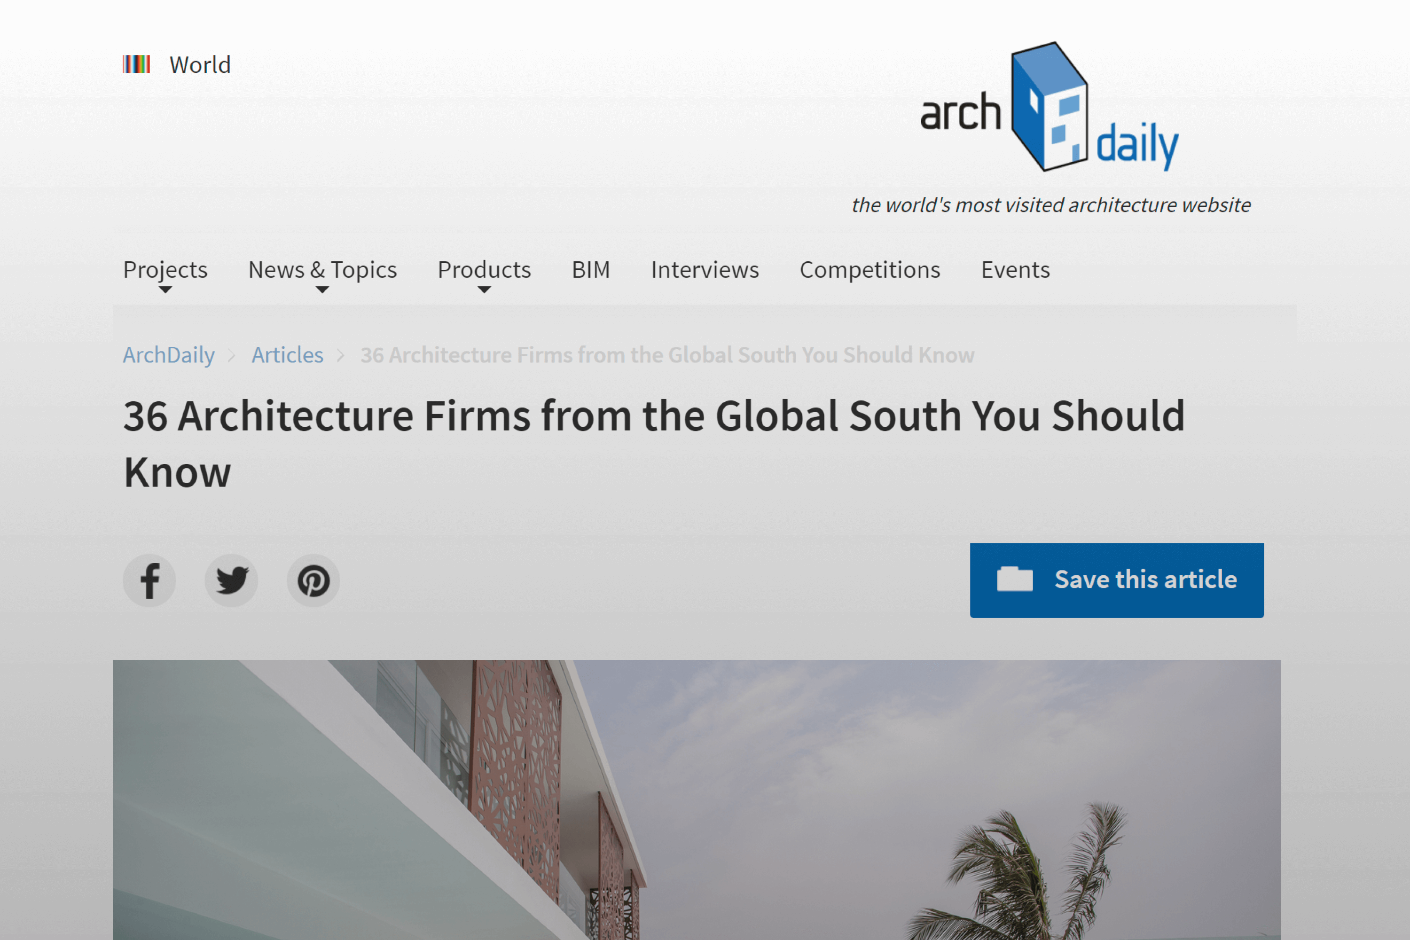This screenshot has height=940, width=1410.
Task: Pin article with Pinterest icon
Action: pyautogui.click(x=313, y=580)
